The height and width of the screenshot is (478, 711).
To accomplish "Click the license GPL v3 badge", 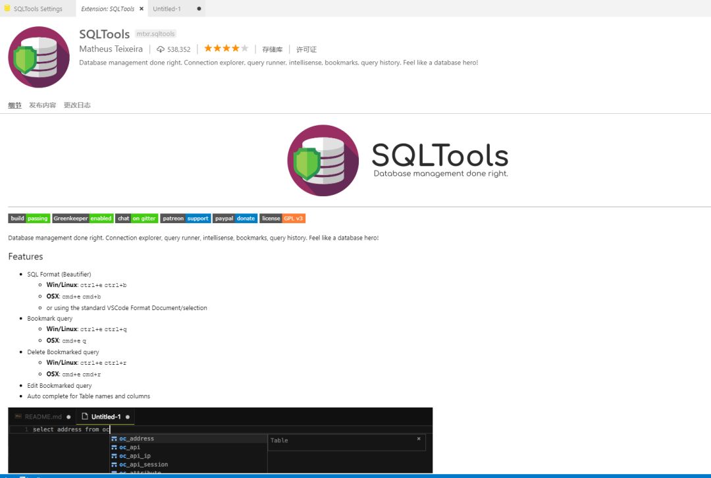I will click(282, 219).
